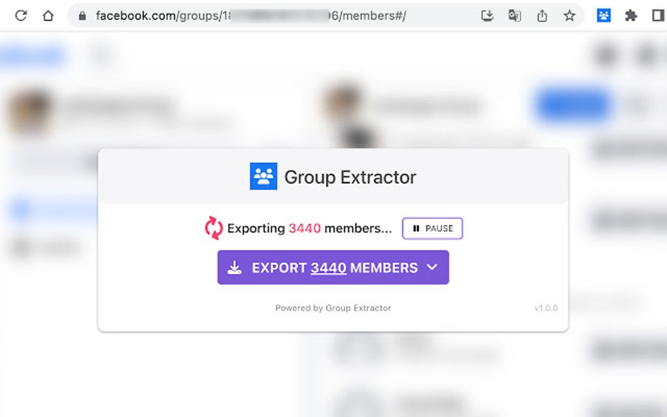The image size is (667, 417).
Task: Click the Export 3440 Members button
Action: pyautogui.click(x=333, y=267)
